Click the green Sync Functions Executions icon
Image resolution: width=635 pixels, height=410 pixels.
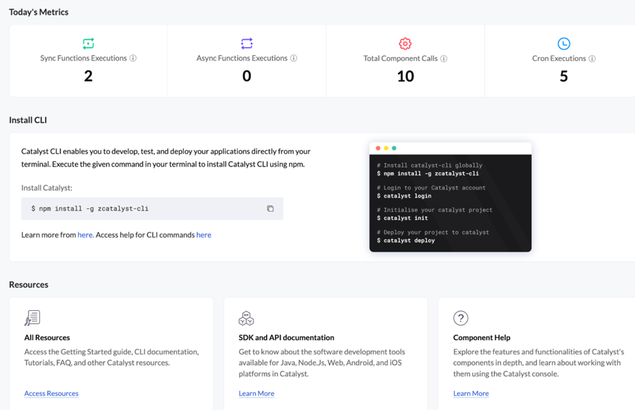pos(88,43)
